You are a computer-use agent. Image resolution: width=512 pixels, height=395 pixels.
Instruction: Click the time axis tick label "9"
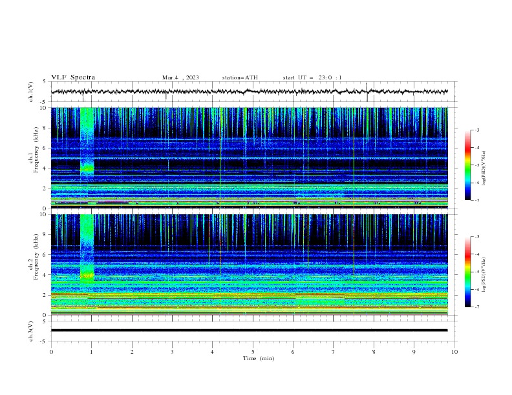(x=414, y=352)
